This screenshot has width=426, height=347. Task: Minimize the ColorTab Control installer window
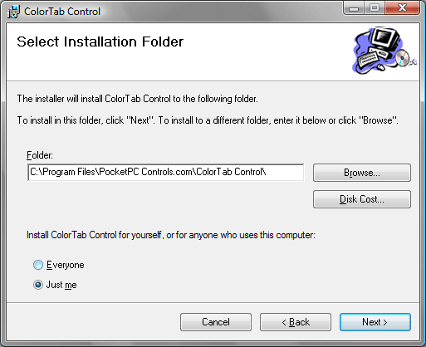click(x=354, y=8)
